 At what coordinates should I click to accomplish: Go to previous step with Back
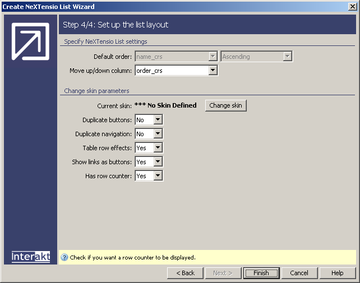185,273
